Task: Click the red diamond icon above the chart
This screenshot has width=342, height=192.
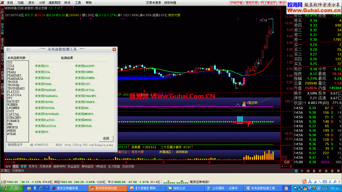Action: (275, 8)
